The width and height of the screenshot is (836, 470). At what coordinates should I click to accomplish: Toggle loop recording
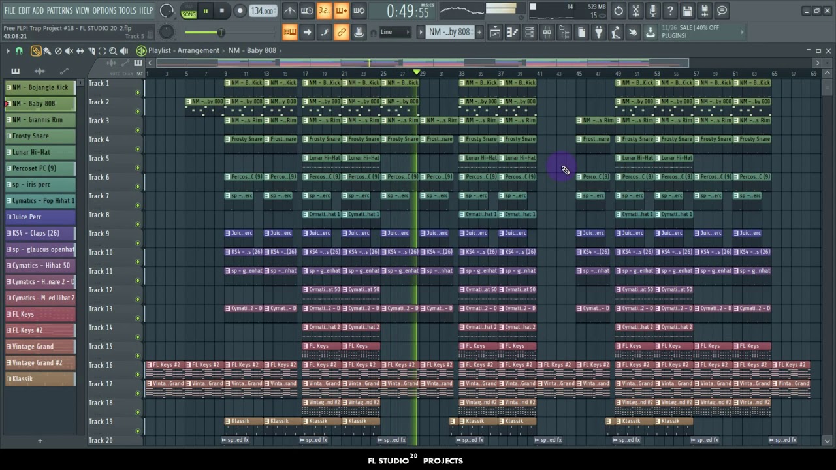359,10
